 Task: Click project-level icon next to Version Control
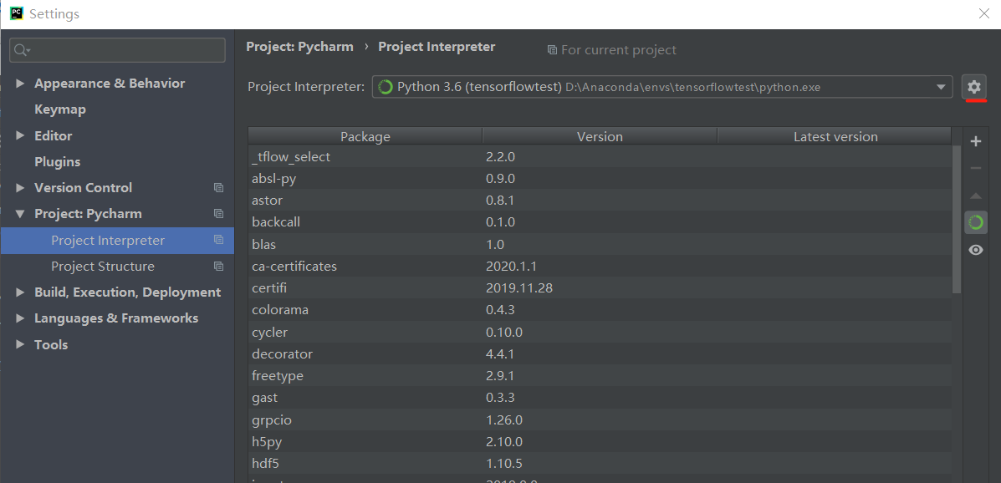coord(219,187)
